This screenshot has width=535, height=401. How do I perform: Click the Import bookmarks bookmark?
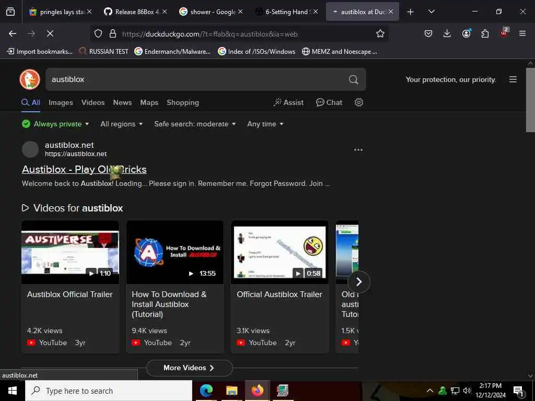pos(40,52)
